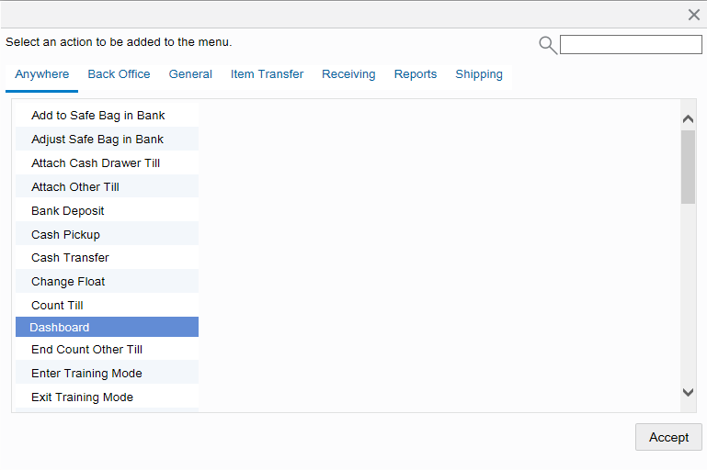Go to the Reports tab
Screen dimensions: 707x470
416,74
